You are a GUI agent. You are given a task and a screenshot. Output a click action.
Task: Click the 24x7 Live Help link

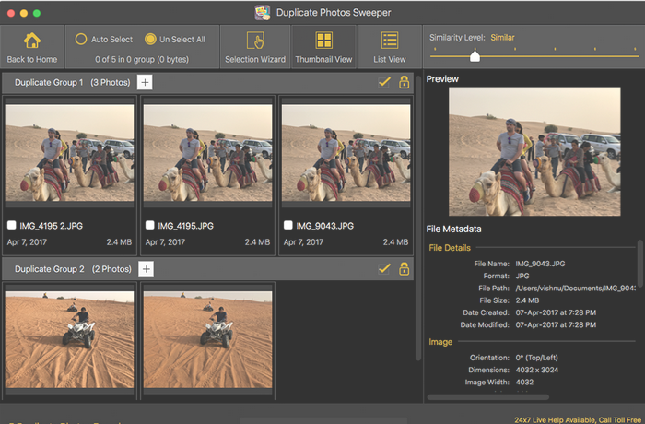tap(580, 418)
